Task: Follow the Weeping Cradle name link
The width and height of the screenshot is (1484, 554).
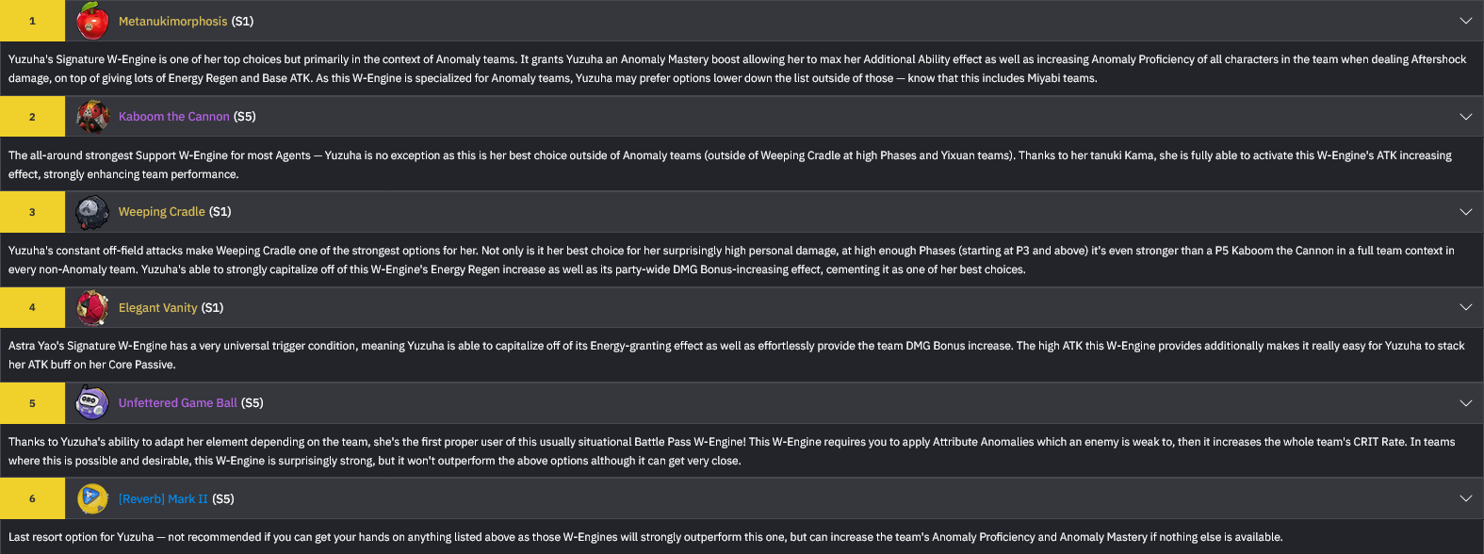Action: click(161, 212)
